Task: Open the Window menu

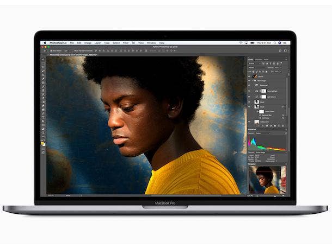Action: (151, 43)
